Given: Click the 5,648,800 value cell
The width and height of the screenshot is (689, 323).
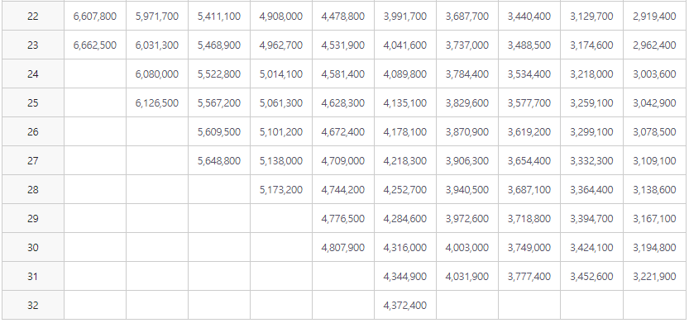Looking at the screenshot, I should pyautogui.click(x=219, y=161).
